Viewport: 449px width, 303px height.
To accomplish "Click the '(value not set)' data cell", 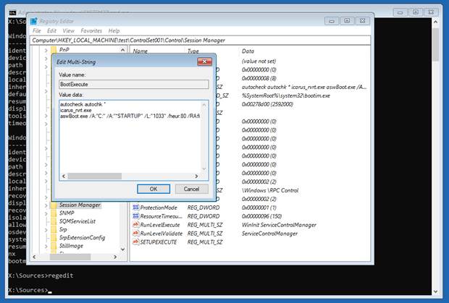I will pyautogui.click(x=259, y=61).
